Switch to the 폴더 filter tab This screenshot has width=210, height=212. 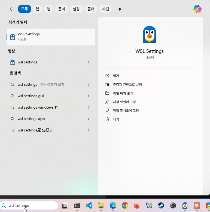(x=91, y=9)
